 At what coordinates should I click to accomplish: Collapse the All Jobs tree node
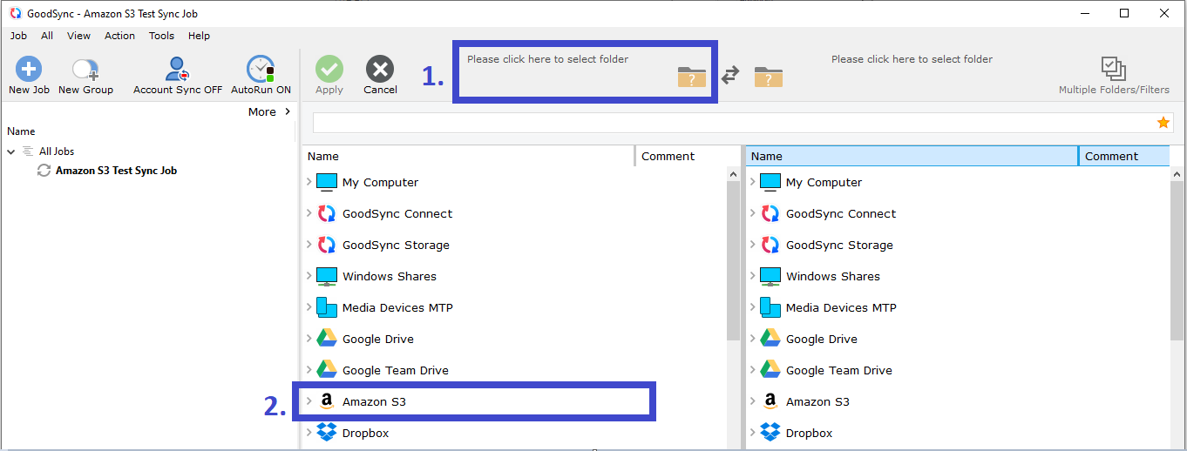[11, 151]
